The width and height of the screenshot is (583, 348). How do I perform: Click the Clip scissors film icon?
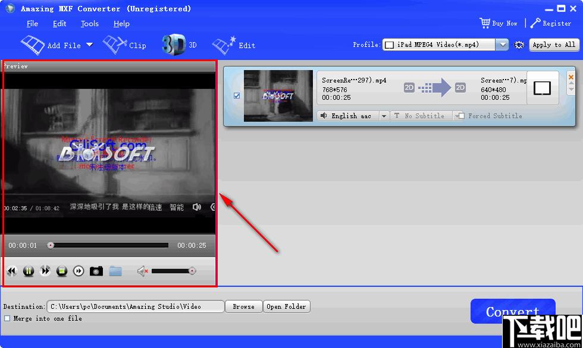pos(114,45)
